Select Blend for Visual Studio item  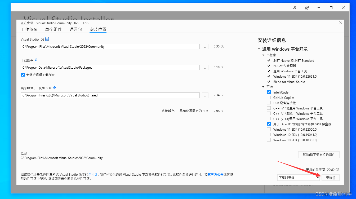[289, 82]
